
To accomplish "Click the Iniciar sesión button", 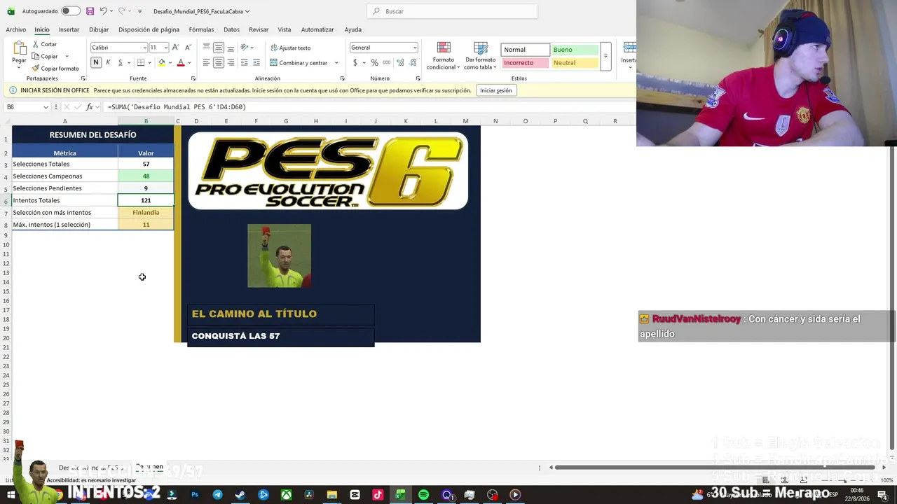I will 495,90.
